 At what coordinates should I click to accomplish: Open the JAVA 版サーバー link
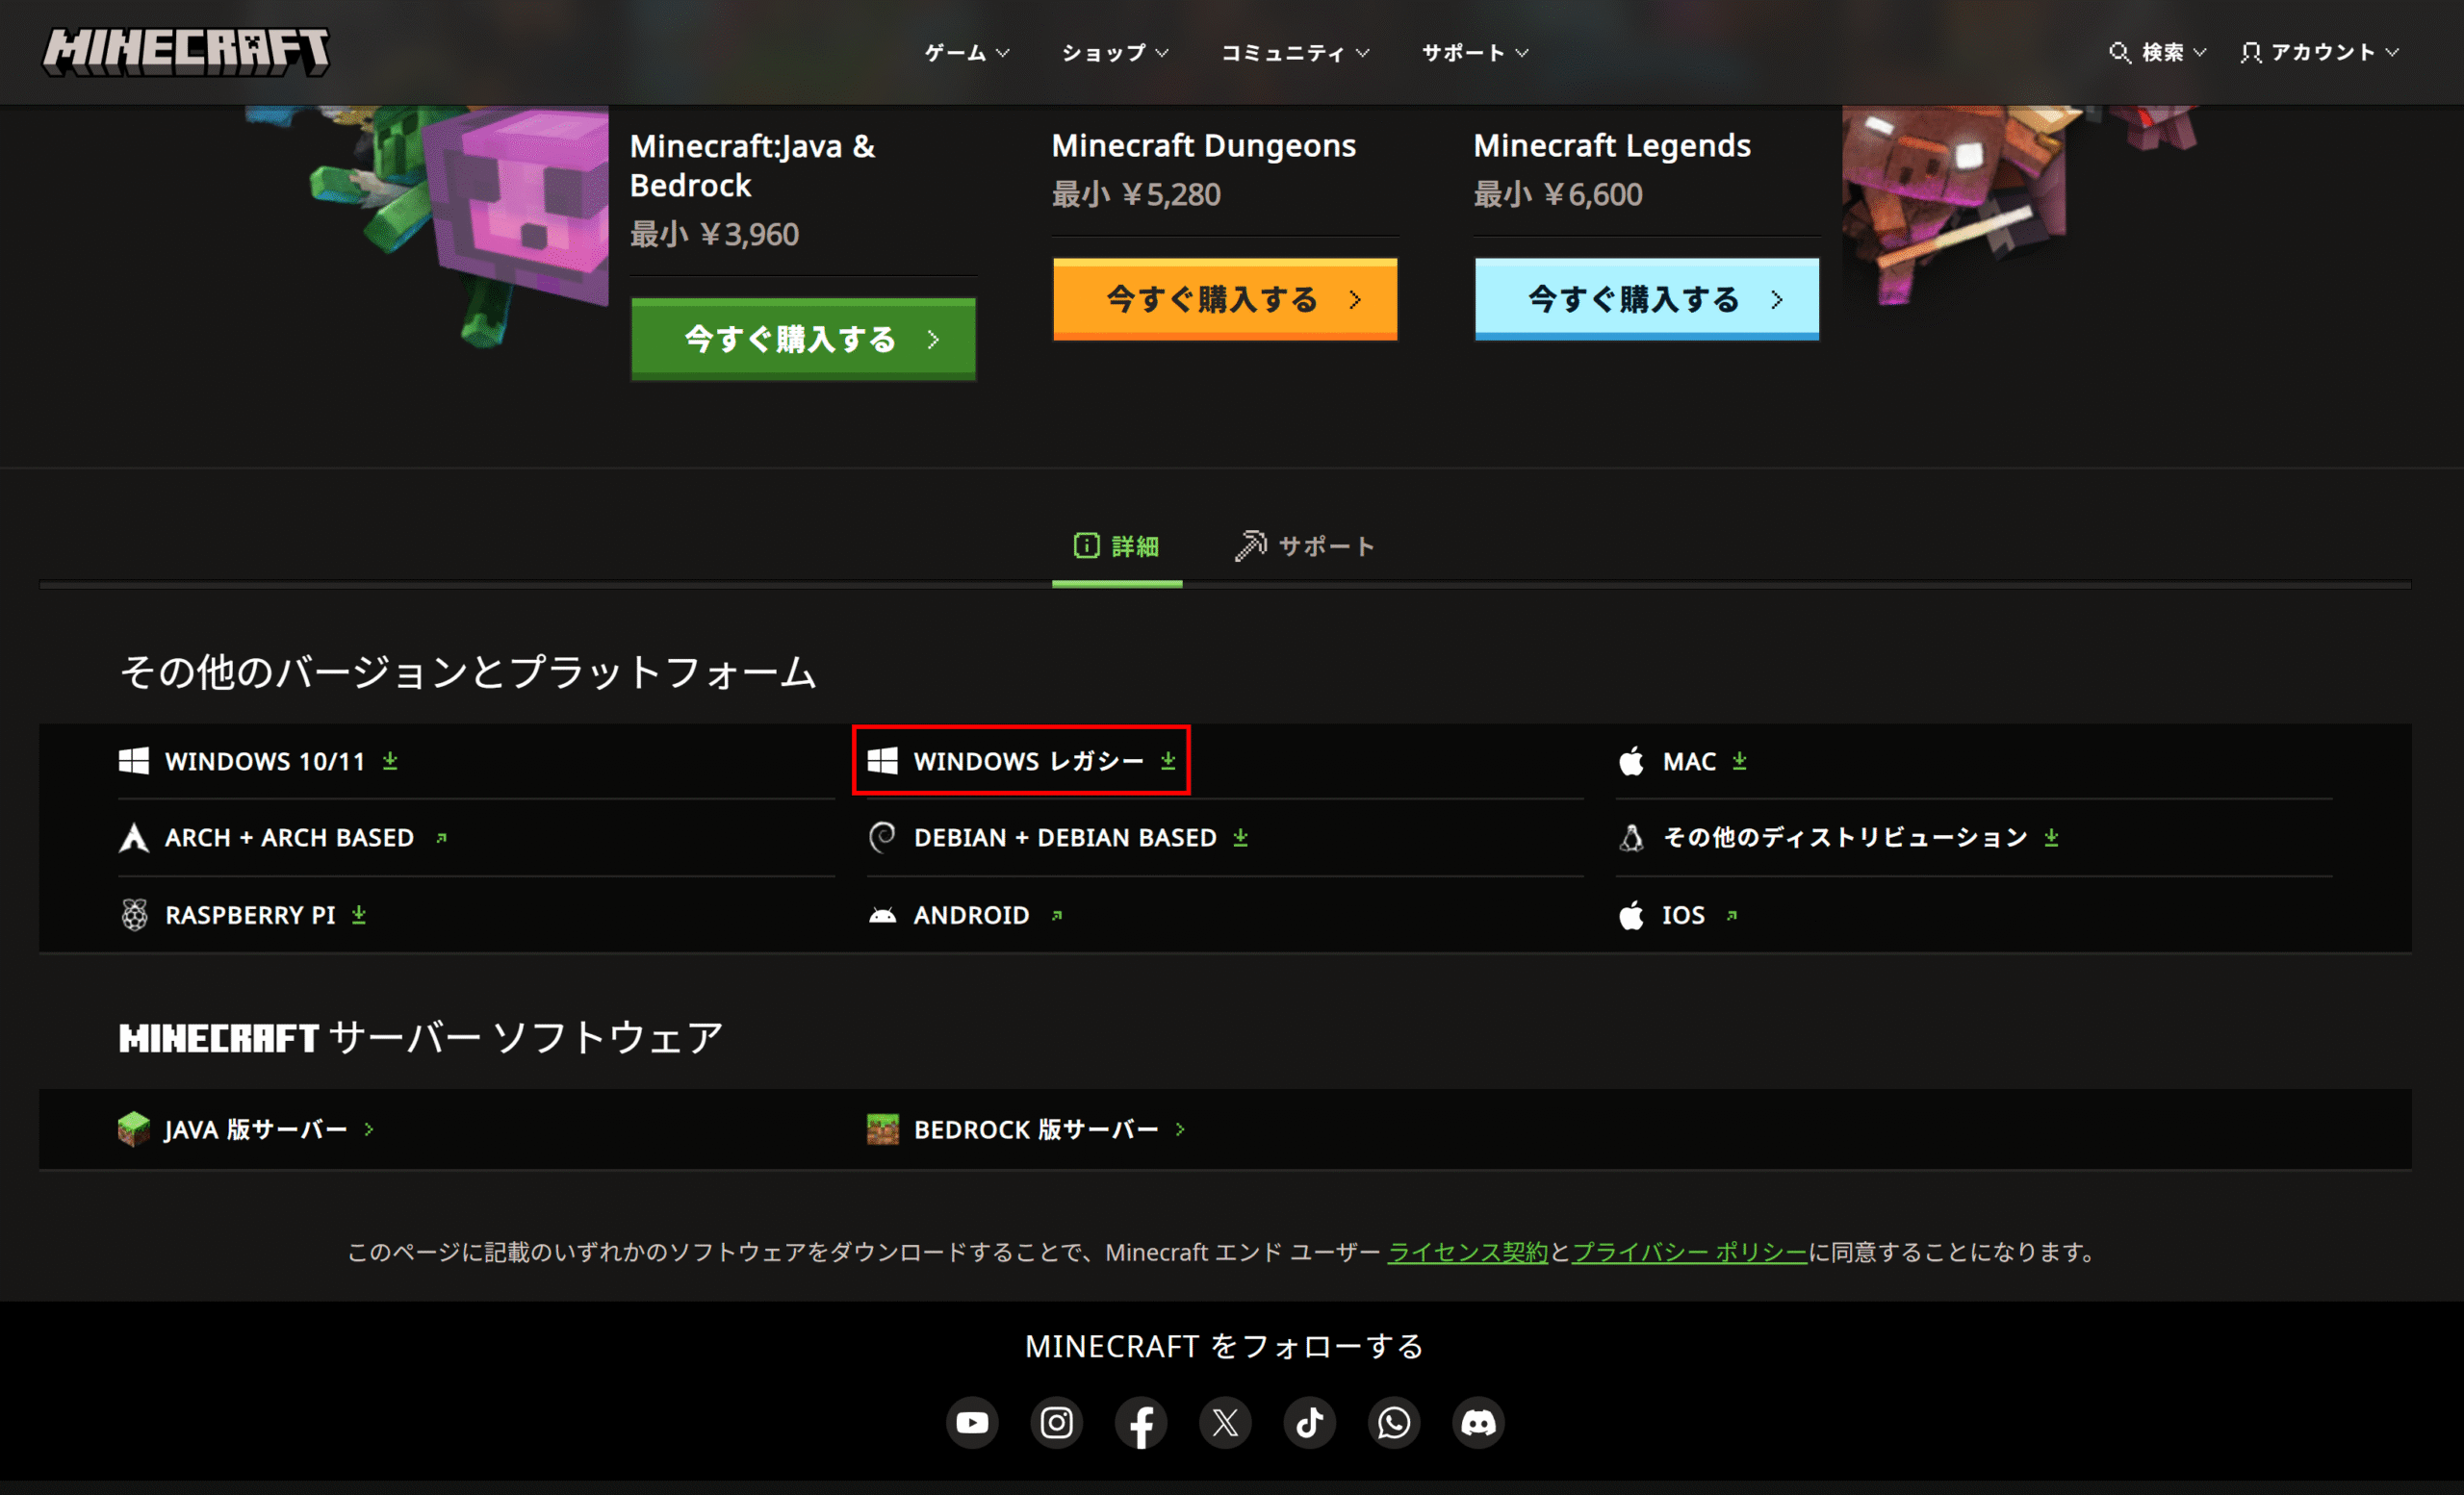tap(246, 1129)
